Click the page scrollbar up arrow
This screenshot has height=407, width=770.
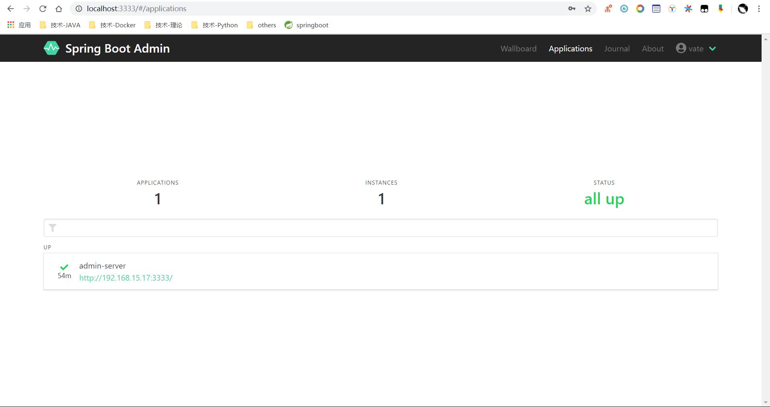point(766,39)
